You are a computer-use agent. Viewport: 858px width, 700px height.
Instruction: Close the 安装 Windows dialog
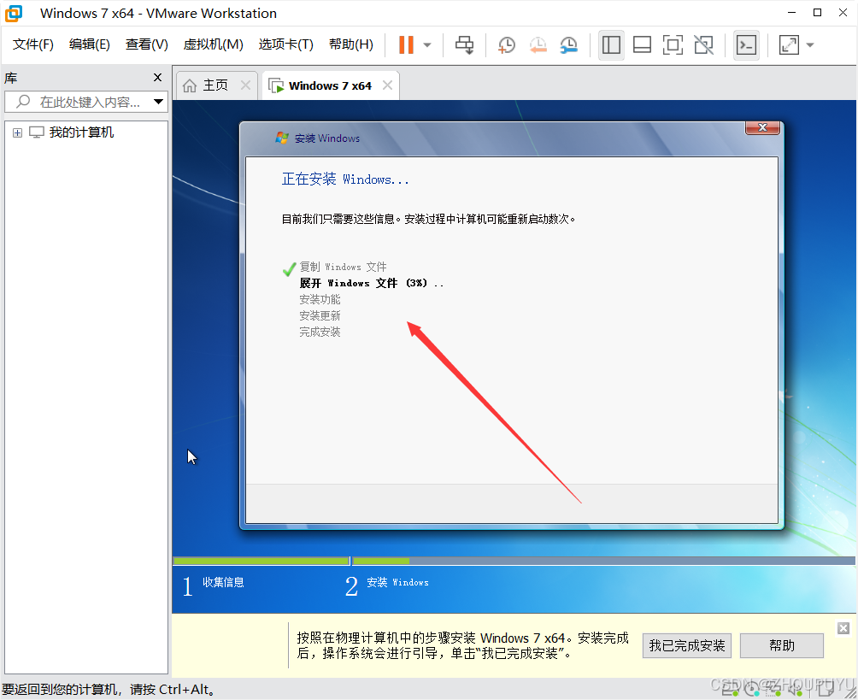(x=762, y=127)
